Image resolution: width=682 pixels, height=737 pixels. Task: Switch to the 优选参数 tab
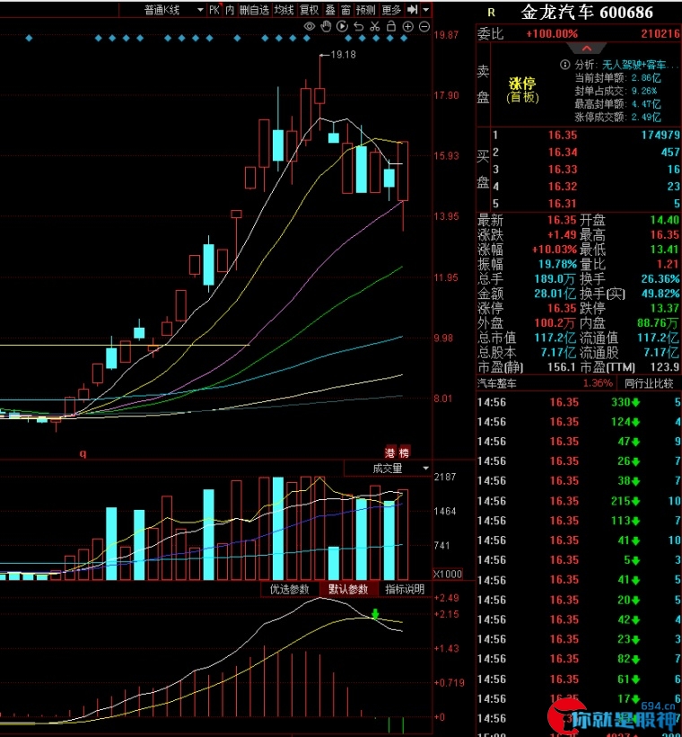pos(290,590)
